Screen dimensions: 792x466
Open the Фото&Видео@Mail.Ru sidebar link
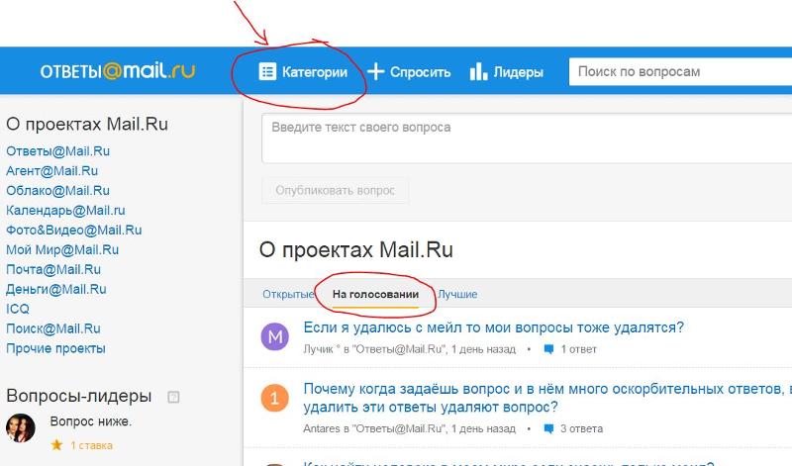click(73, 230)
